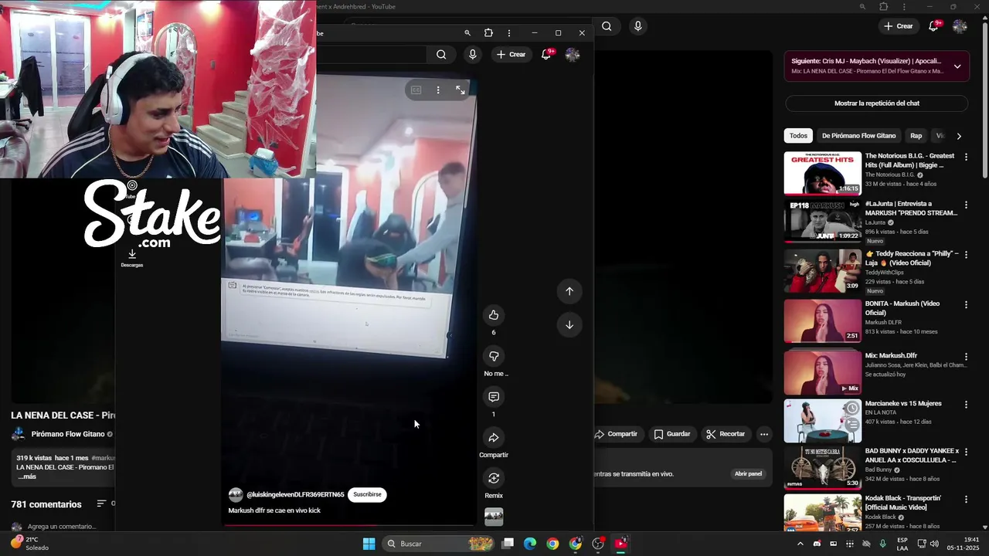The height and width of the screenshot is (556, 989).
Task: Open notifications bell in front YouTube window
Action: tap(546, 55)
